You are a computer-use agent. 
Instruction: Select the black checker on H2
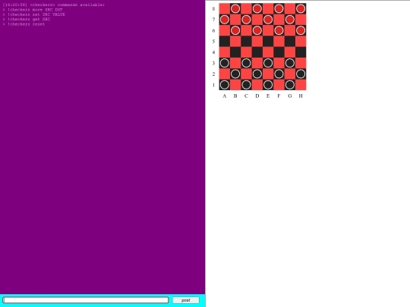coord(301,74)
